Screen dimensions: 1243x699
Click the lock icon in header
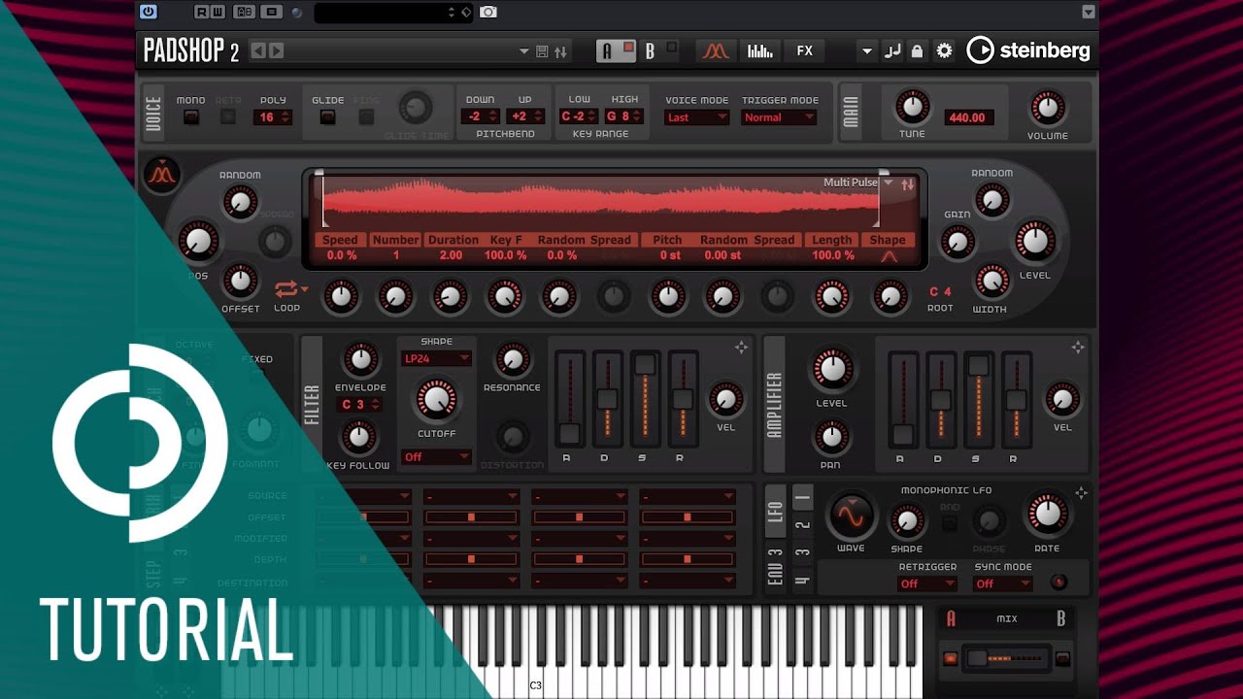coord(917,50)
